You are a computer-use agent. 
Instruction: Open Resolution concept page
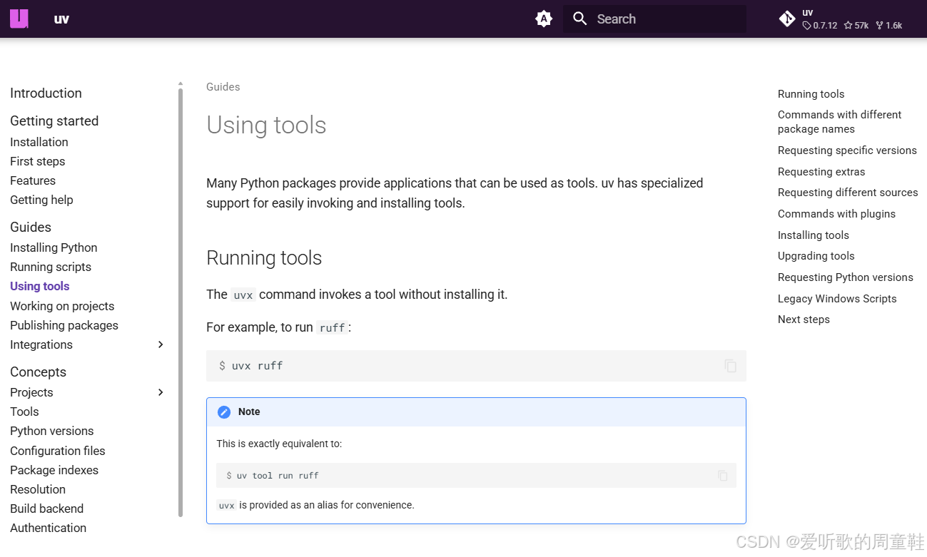38,490
